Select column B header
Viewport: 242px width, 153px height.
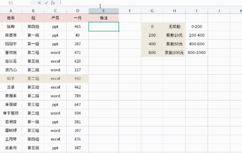33,11
